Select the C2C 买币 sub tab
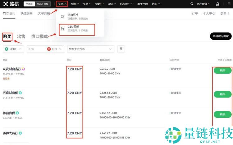This screenshot has height=145, width=233. tap(9, 13)
